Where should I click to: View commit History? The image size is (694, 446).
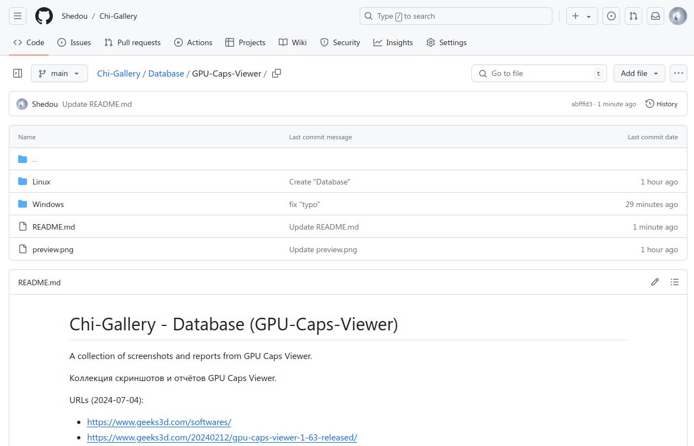[x=662, y=104]
